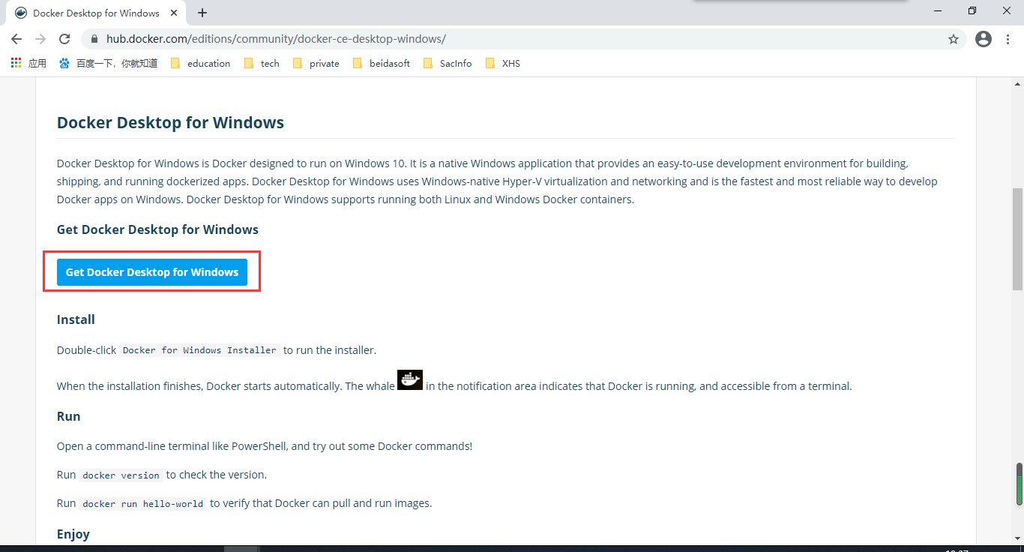The height and width of the screenshot is (552, 1024).
Task: Close the Docker Desktop for Windows tab
Action: point(174,13)
